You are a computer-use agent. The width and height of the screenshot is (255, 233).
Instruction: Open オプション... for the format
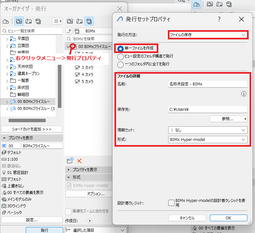click(89, 194)
